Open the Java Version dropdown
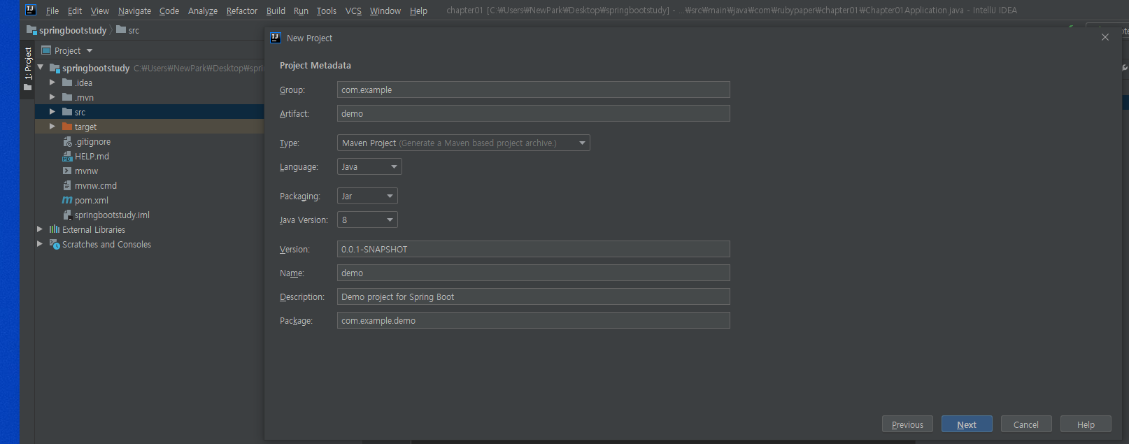The image size is (1129, 444). tap(367, 220)
